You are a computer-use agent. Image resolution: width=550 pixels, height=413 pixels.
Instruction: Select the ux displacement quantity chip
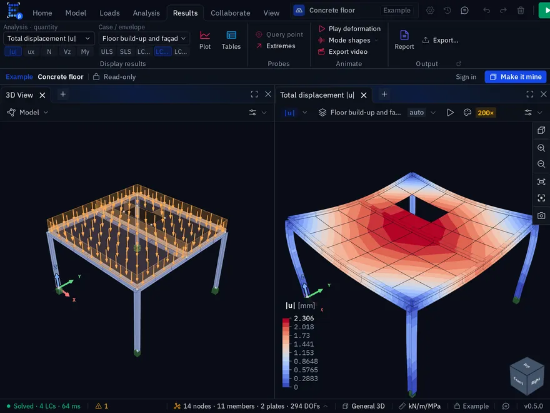(31, 51)
